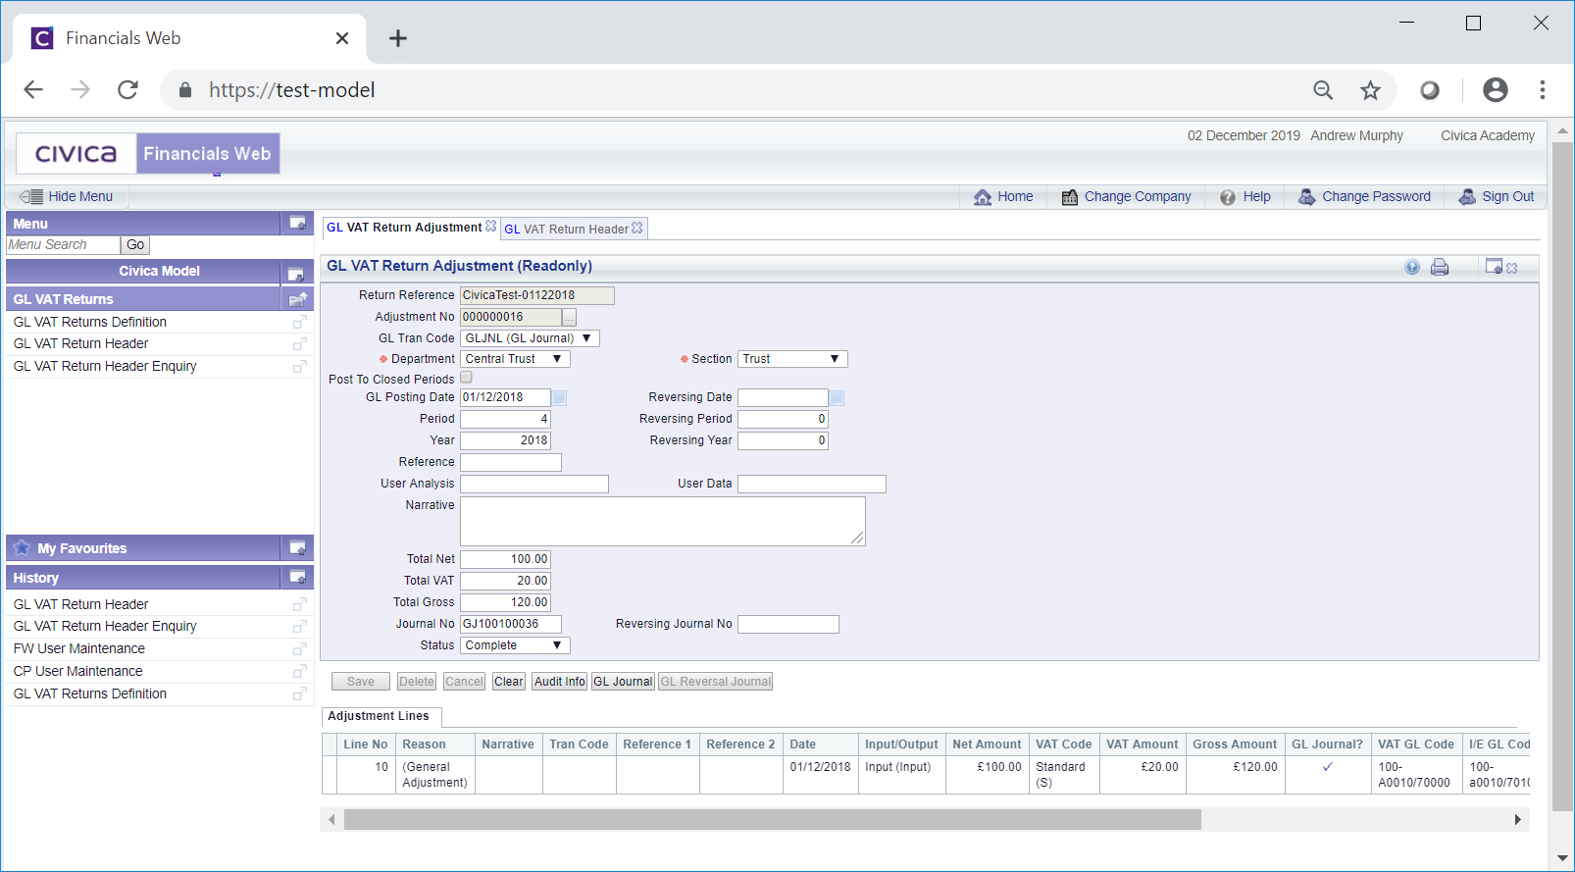The image size is (1575, 872).
Task: Open the GL Posting Date calendar picker
Action: point(559,398)
